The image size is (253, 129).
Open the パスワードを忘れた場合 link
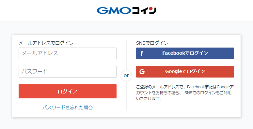pyautogui.click(x=68, y=107)
